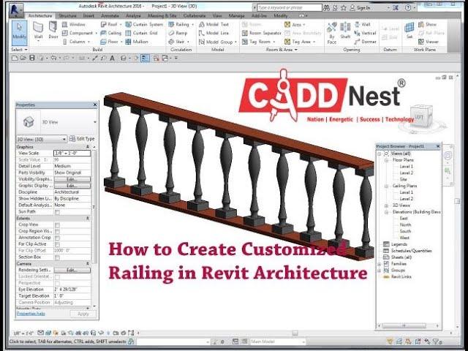Click the keyword search field

(290, 7)
